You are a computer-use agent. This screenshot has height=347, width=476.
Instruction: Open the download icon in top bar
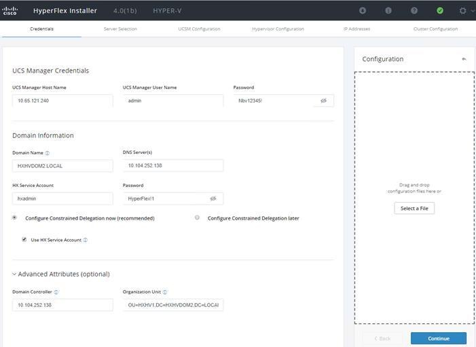363,11
